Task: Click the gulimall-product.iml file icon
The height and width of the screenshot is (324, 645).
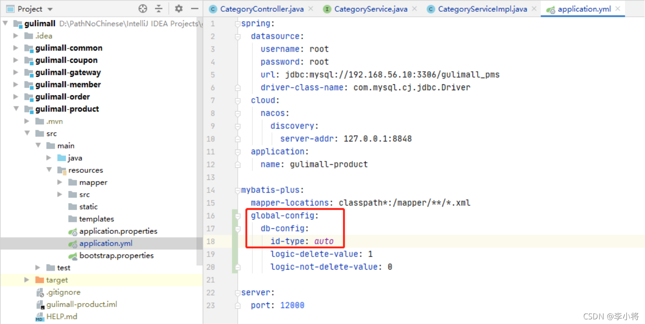Action: [40, 305]
